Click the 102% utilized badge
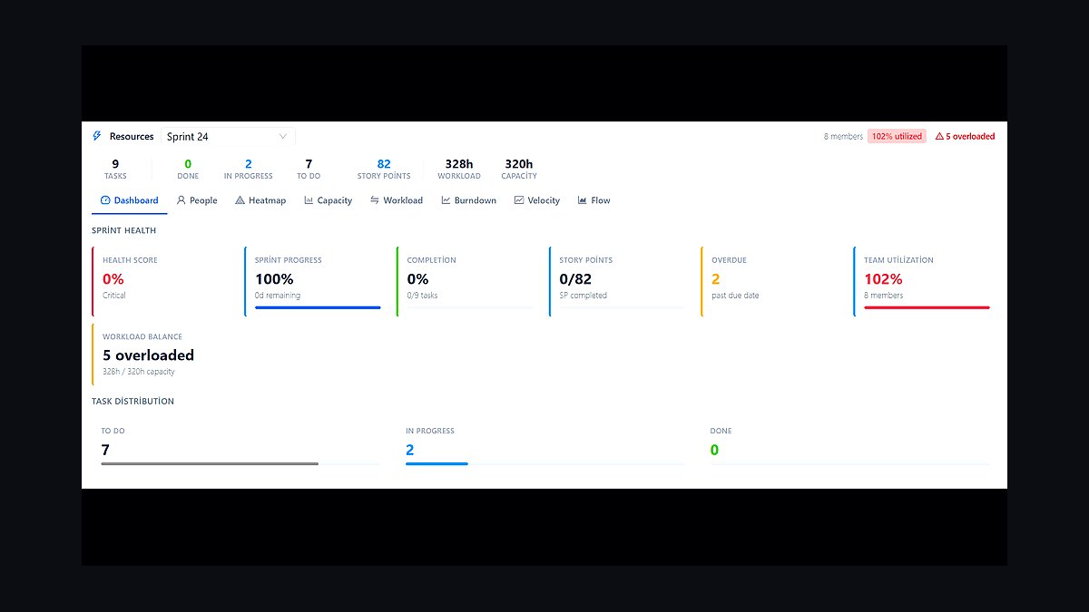 click(x=897, y=136)
